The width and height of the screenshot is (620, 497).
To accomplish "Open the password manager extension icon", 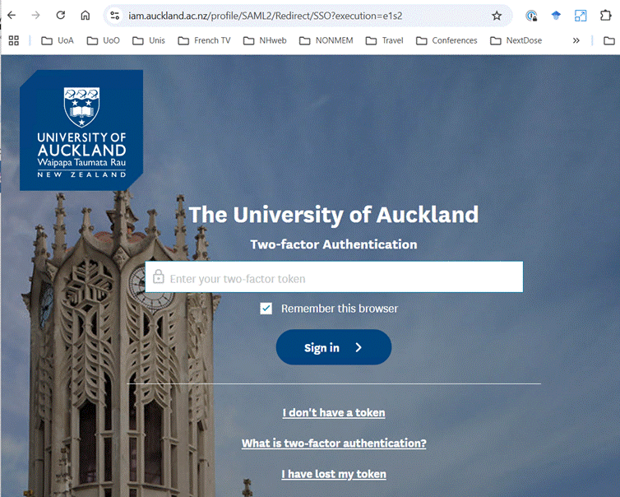I will click(531, 16).
